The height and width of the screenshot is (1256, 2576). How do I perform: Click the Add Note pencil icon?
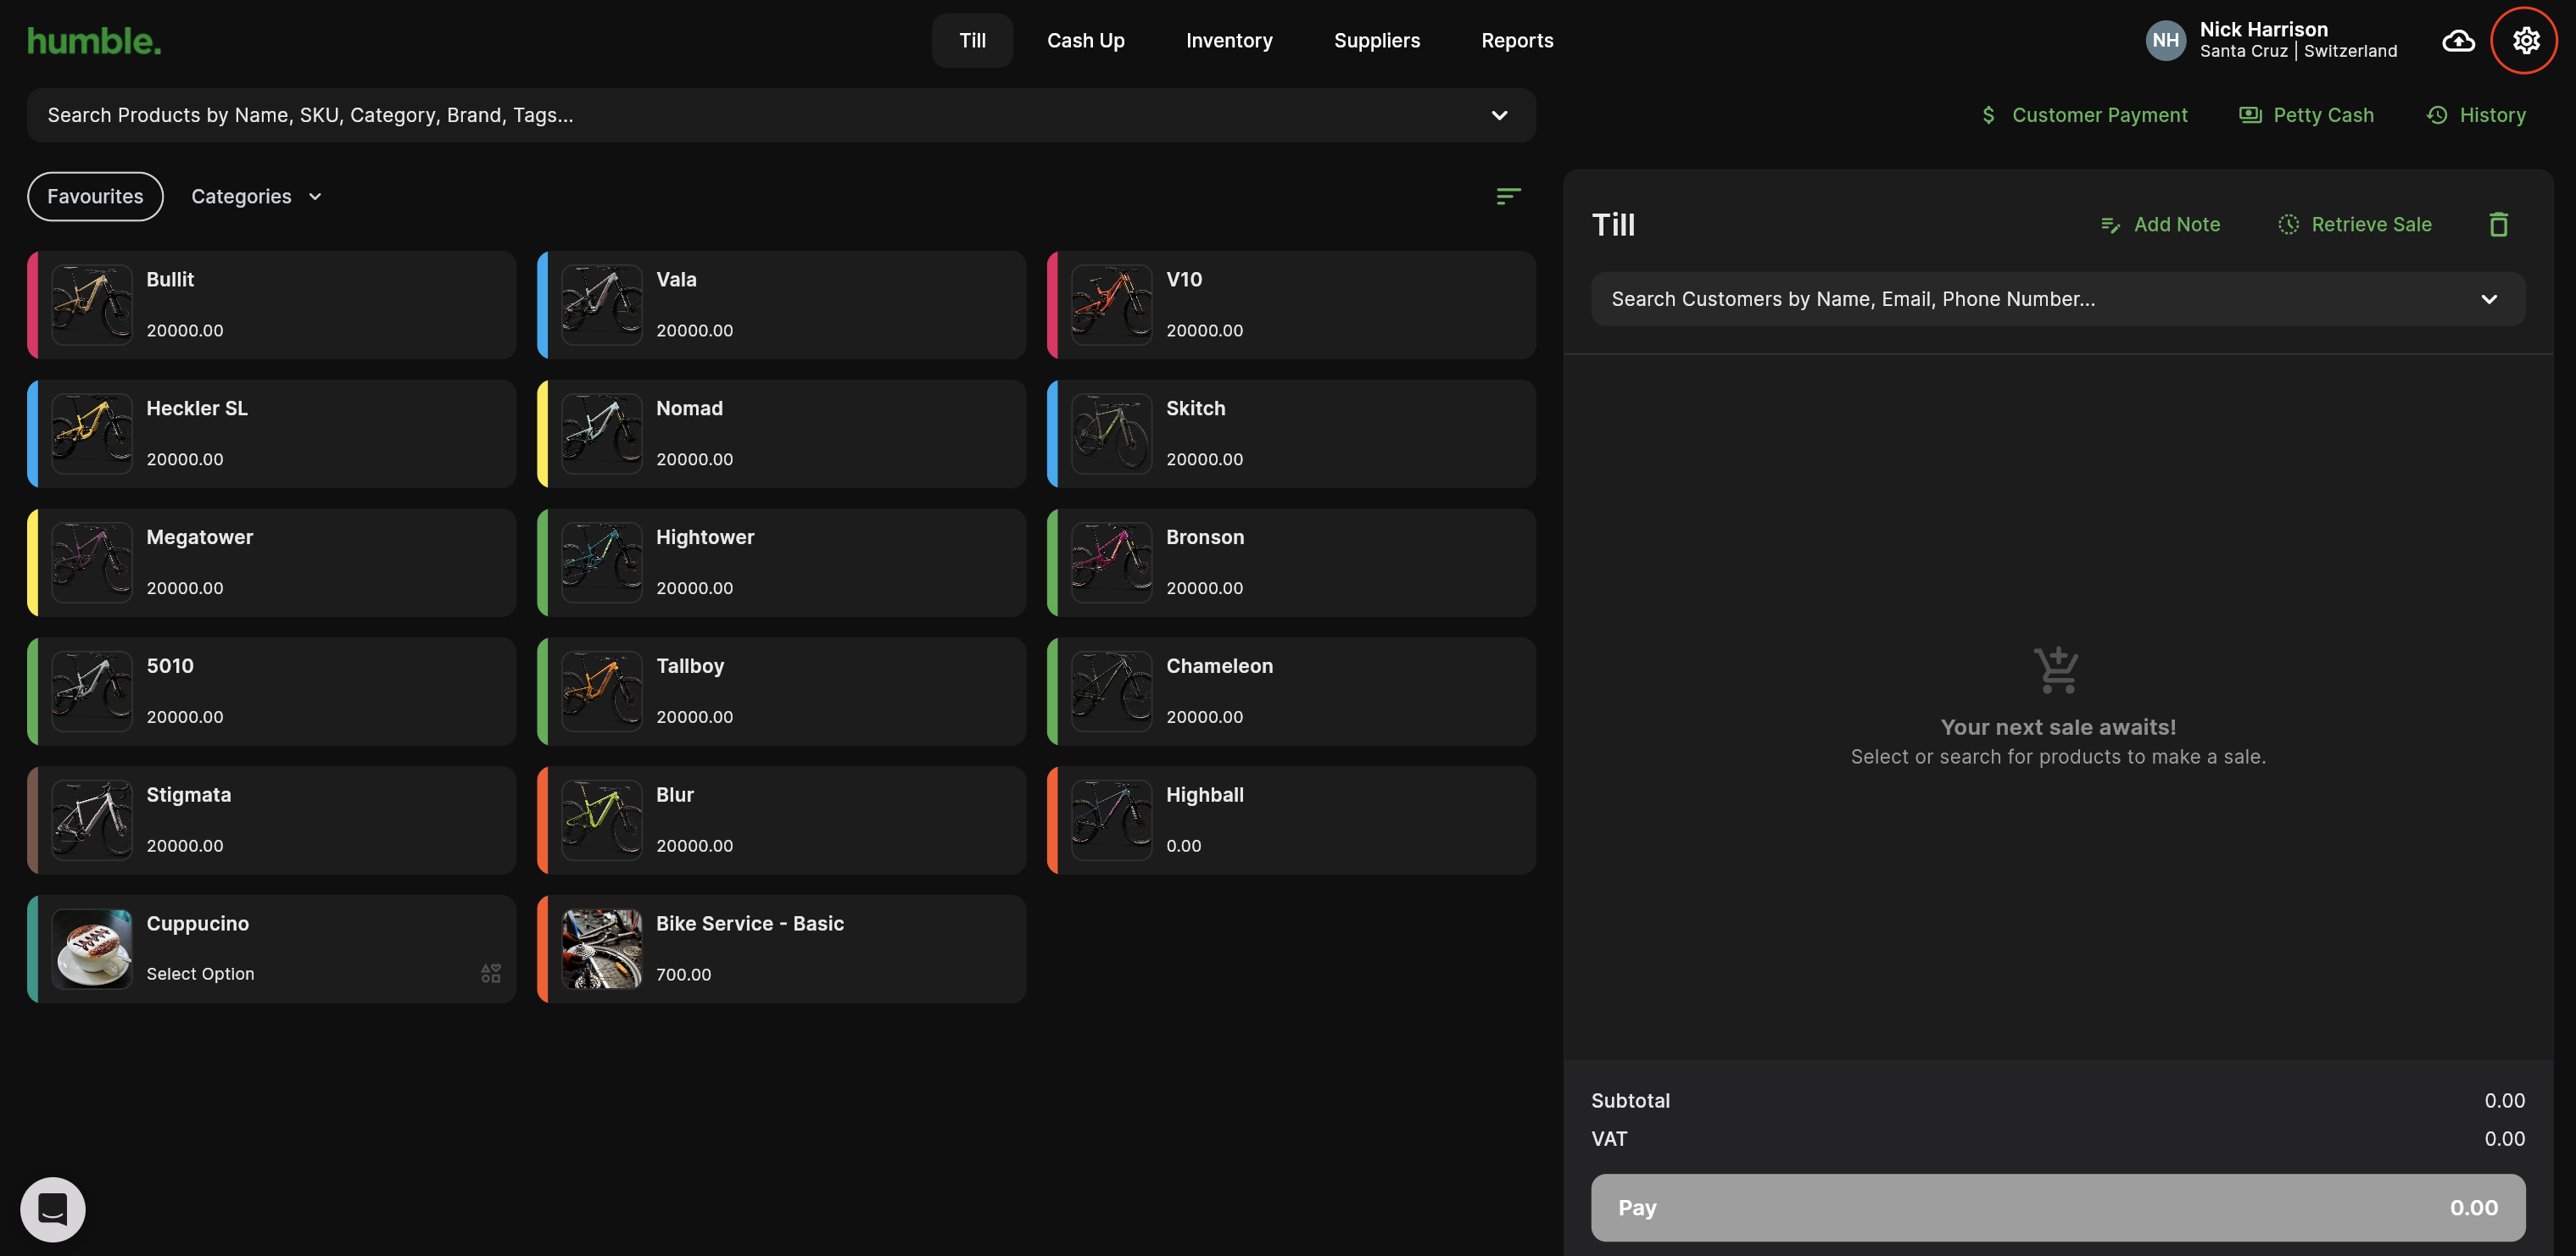click(2110, 225)
